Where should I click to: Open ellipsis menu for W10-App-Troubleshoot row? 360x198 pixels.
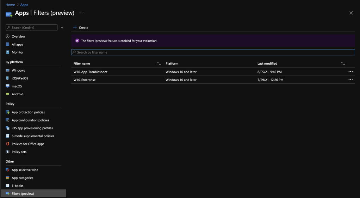(350, 72)
